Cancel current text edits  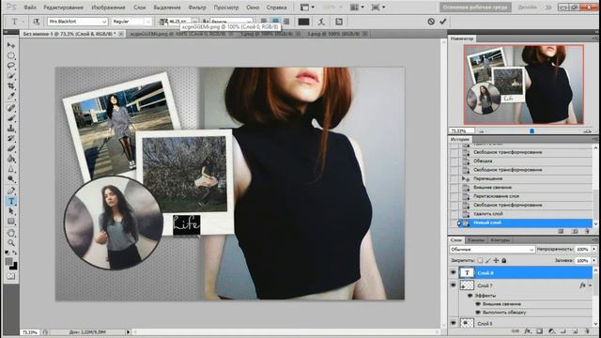[x=431, y=22]
